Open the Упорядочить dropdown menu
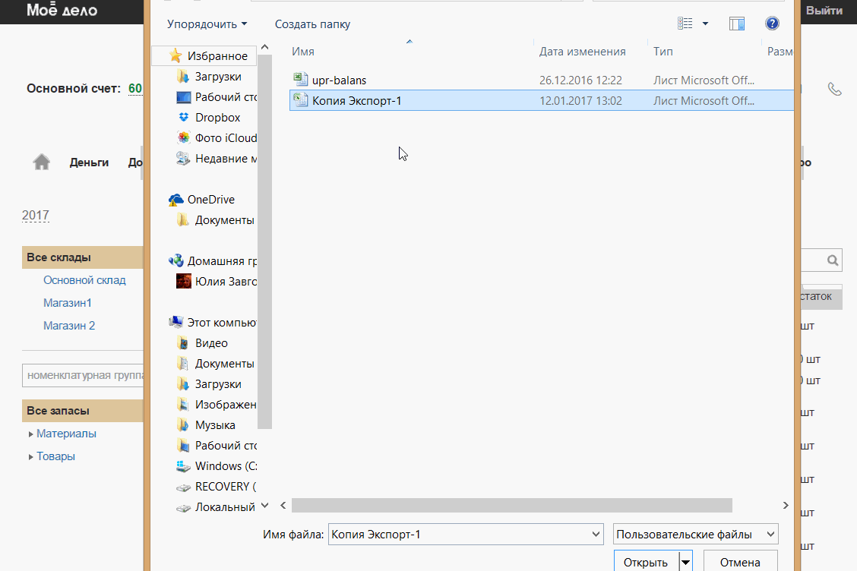The height and width of the screenshot is (571, 857). coord(207,24)
